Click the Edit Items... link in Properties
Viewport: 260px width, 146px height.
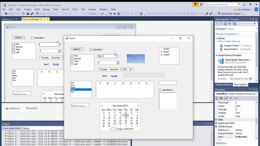tap(221, 143)
